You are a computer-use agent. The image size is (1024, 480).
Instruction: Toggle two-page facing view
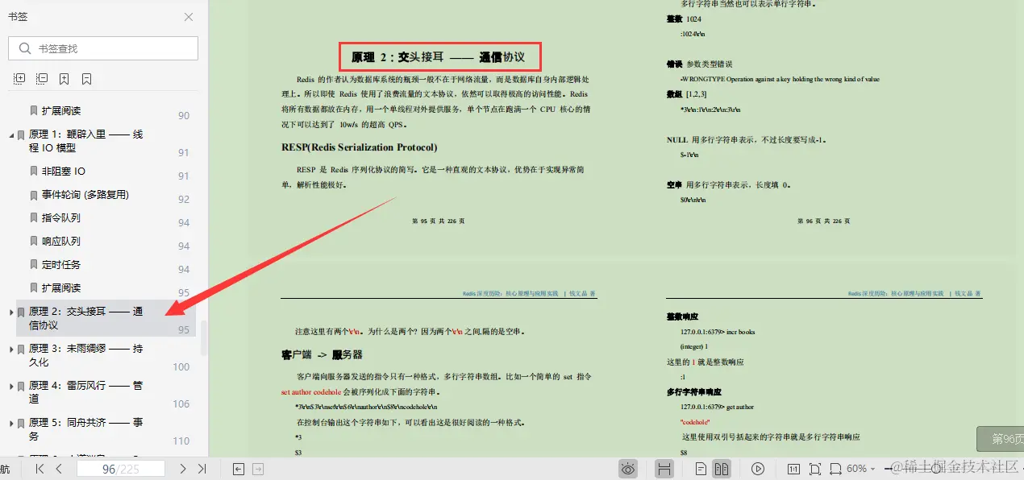point(723,468)
